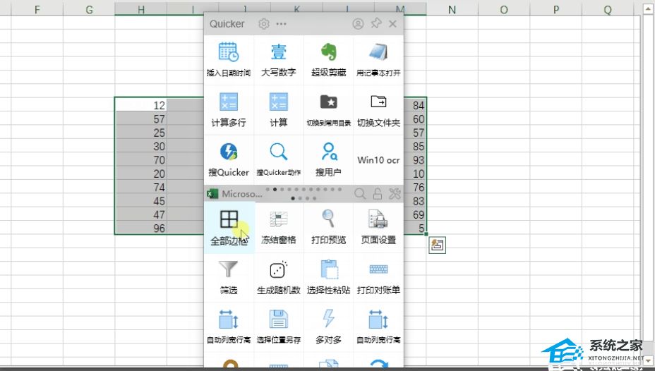655x371 pixels.
Task: Click the Win10 ocr action
Action: point(378,160)
